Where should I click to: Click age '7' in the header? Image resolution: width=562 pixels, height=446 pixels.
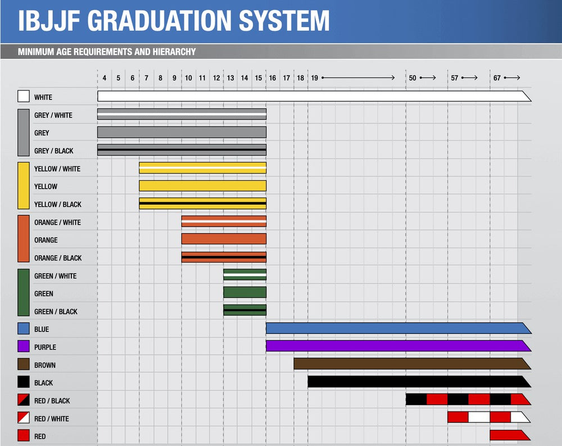pos(146,78)
